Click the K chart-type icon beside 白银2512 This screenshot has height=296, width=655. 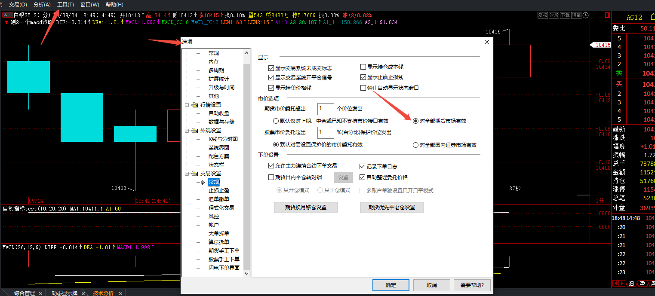pyautogui.click(x=6, y=15)
